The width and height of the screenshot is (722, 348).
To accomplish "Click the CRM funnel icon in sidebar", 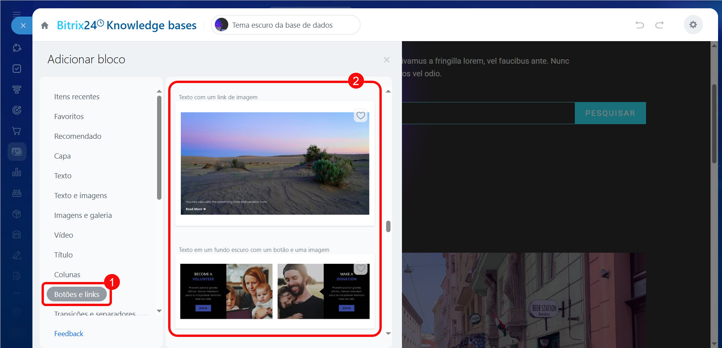I will tap(17, 89).
